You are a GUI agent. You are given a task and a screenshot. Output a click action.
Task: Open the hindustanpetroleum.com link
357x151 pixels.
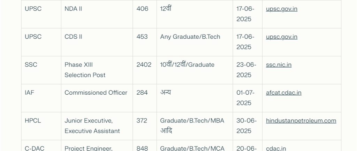tap(301, 121)
